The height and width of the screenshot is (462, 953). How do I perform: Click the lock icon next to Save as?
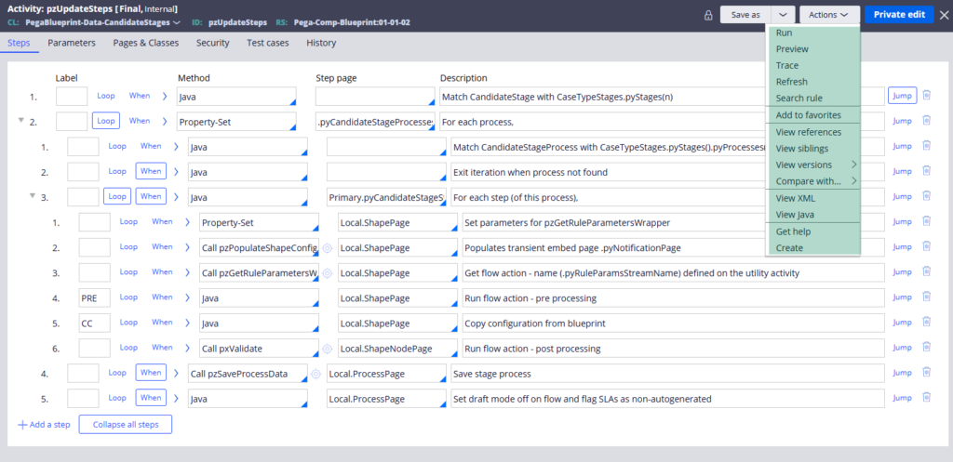708,15
